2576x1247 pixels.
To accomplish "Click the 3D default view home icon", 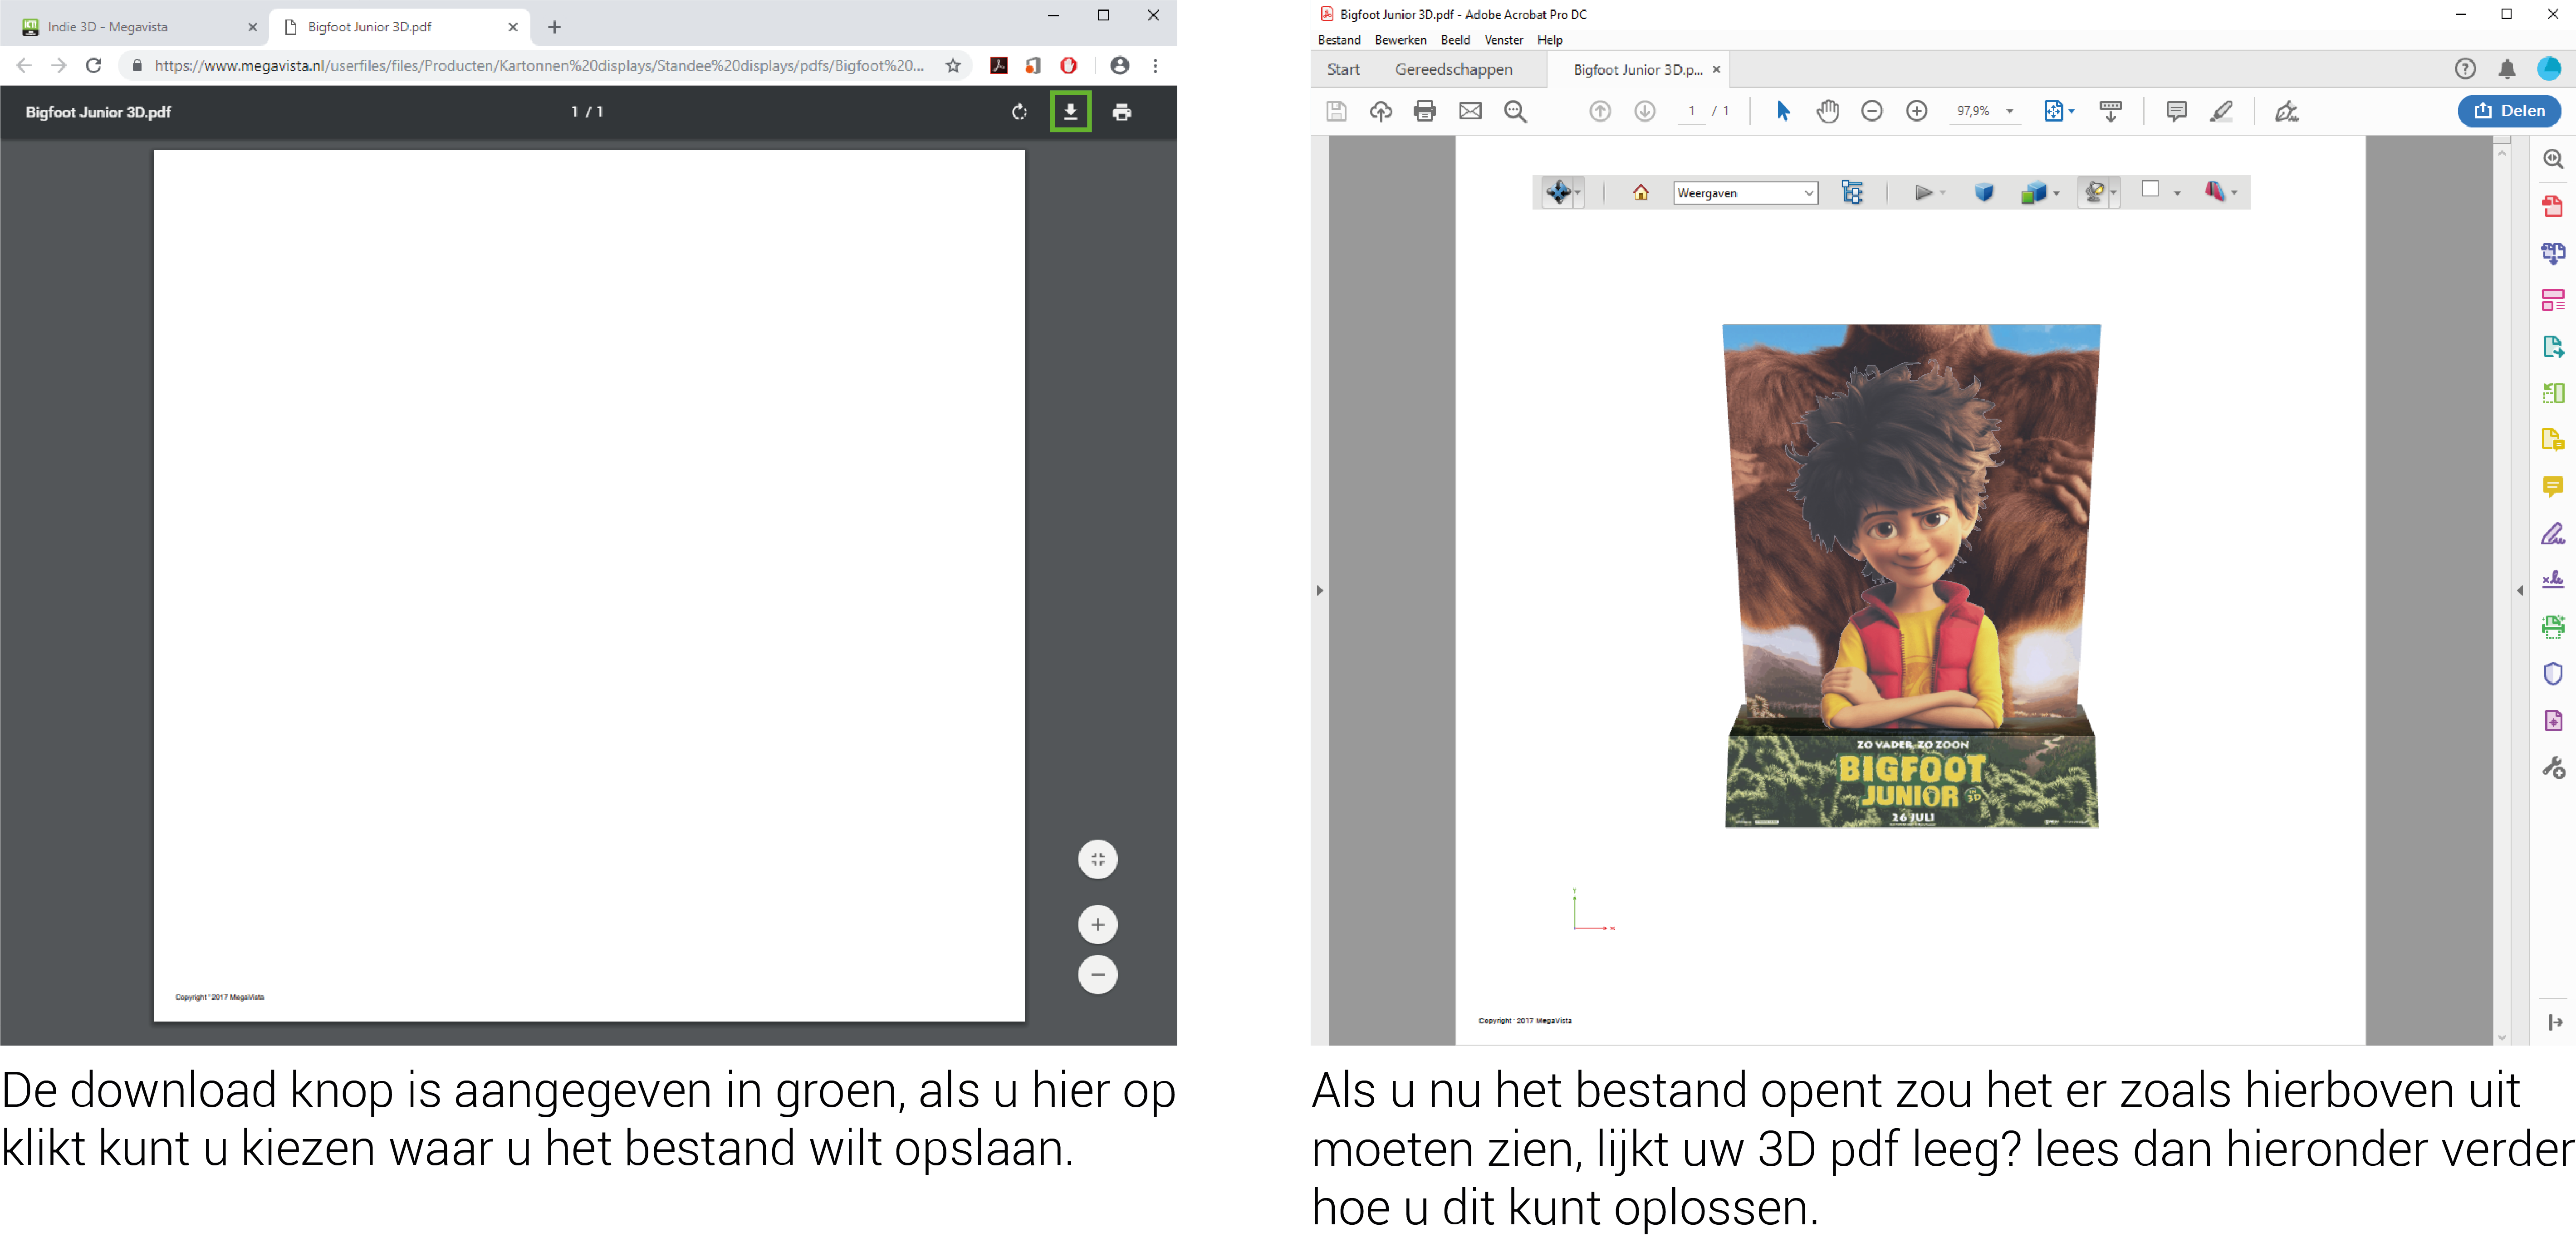I will tap(1641, 192).
